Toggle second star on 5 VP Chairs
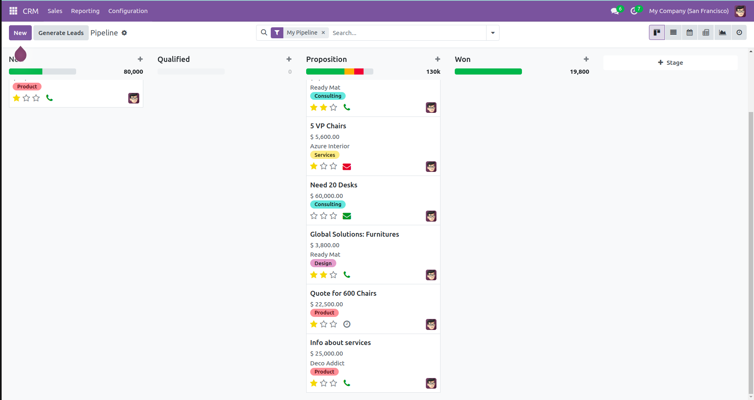 pyautogui.click(x=324, y=166)
